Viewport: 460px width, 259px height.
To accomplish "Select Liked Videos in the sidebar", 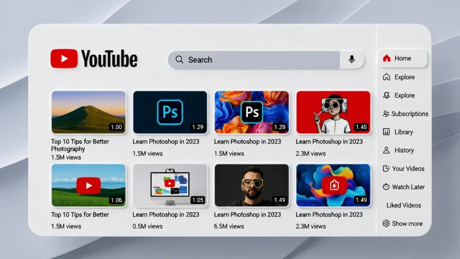I will [x=404, y=205].
